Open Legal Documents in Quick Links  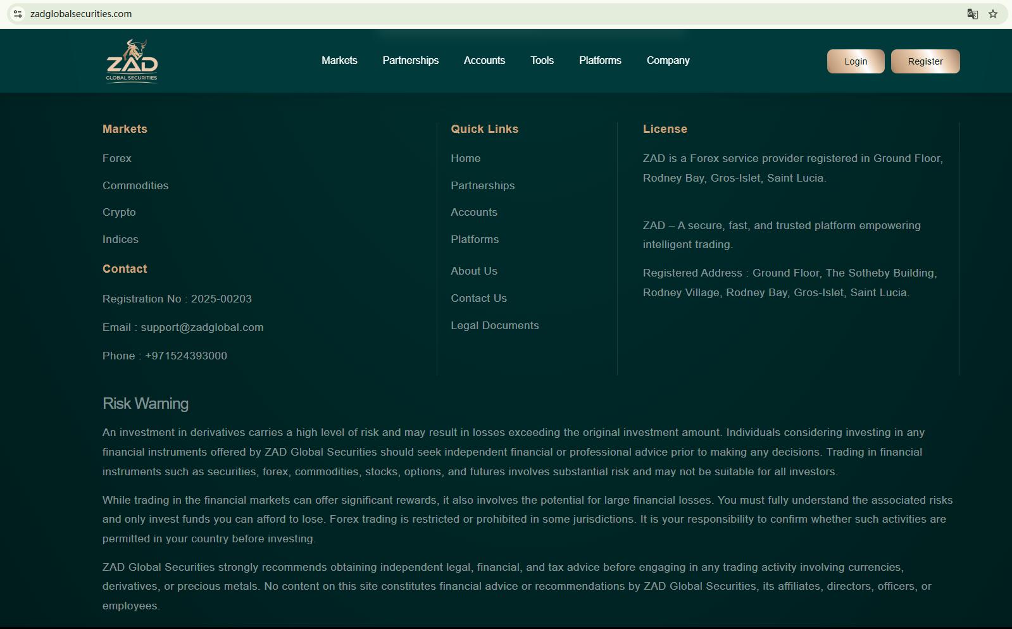pyautogui.click(x=494, y=325)
